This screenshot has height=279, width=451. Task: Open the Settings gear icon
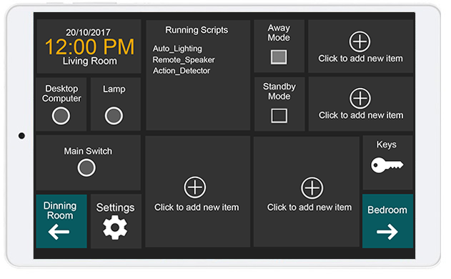click(115, 228)
